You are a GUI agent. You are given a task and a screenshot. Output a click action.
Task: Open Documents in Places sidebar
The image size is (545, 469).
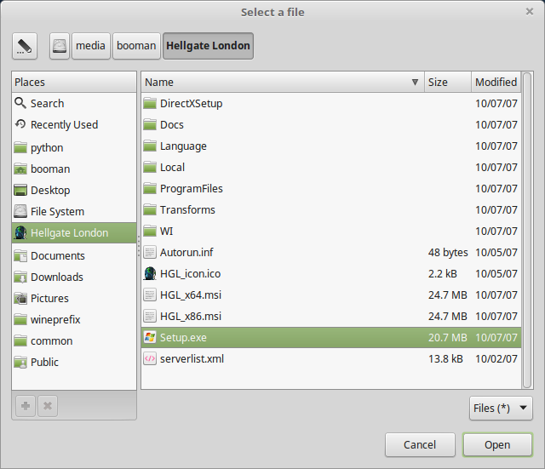click(x=74, y=255)
